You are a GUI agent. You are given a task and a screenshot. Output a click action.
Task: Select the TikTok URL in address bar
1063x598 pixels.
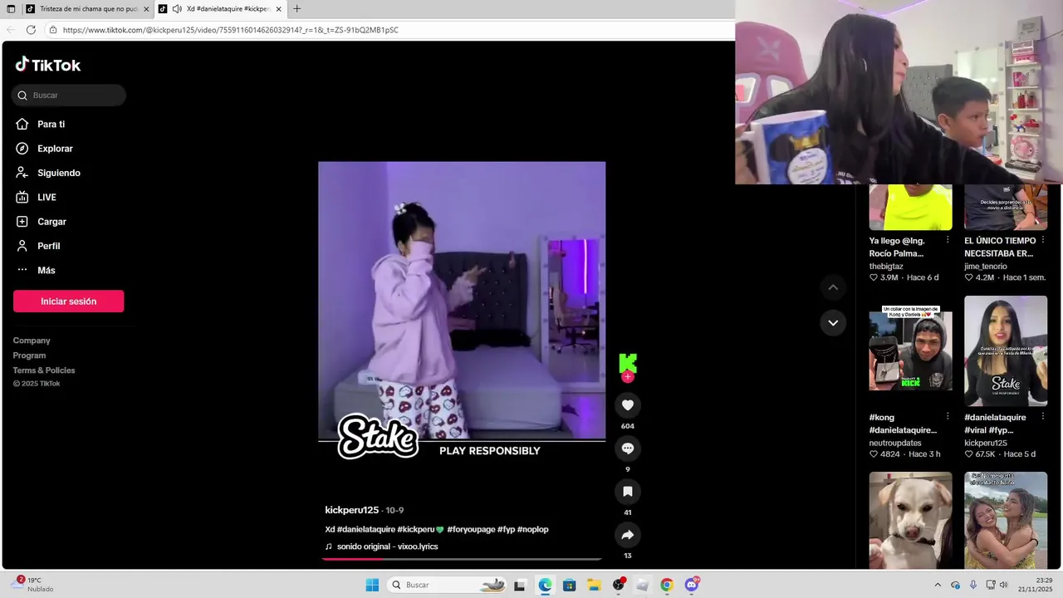tap(230, 30)
